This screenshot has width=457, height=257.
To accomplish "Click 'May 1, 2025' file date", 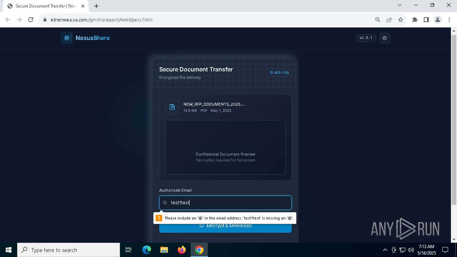I will coord(221,111).
